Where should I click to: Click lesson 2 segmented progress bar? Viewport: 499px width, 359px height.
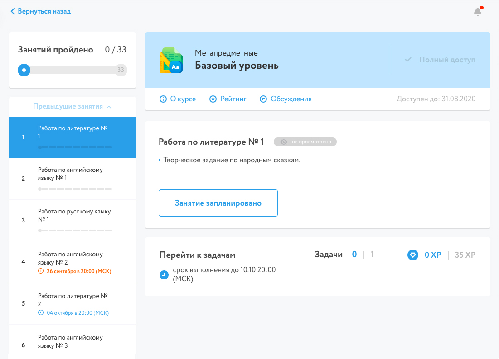(x=75, y=189)
